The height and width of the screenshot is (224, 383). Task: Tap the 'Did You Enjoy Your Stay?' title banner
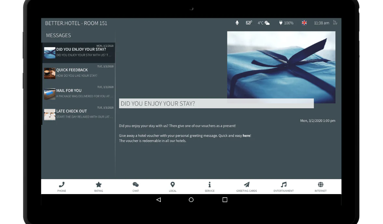point(216,103)
